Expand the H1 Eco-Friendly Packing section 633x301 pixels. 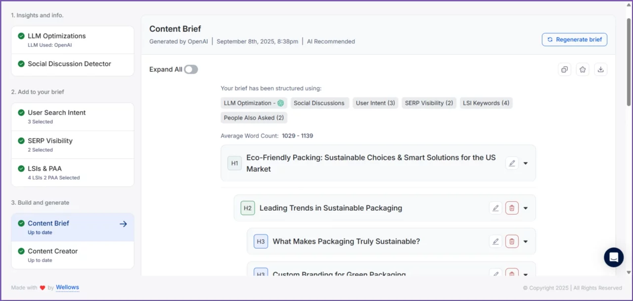(x=526, y=163)
